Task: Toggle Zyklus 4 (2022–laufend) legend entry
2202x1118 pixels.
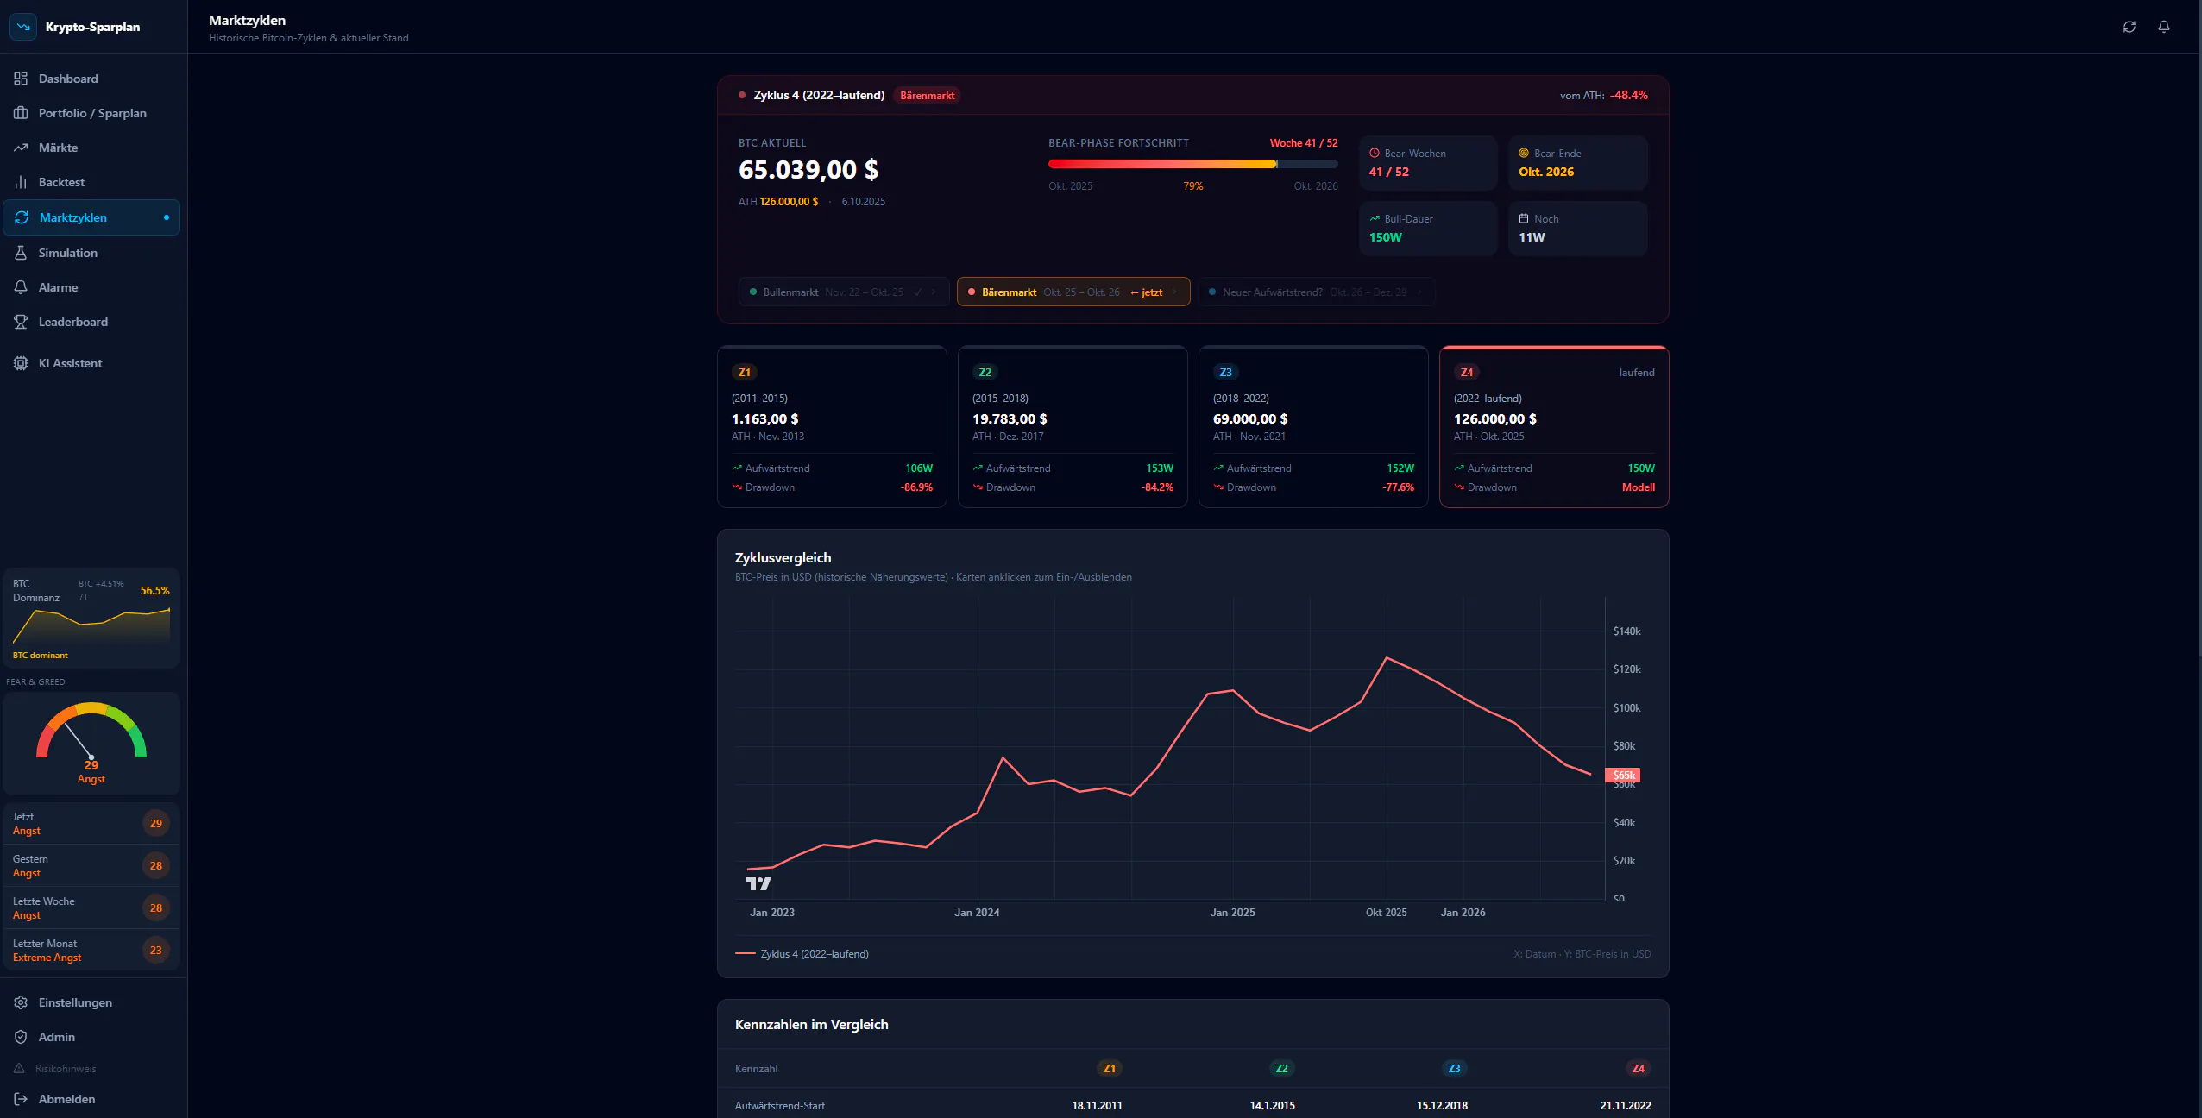Action: 802,954
